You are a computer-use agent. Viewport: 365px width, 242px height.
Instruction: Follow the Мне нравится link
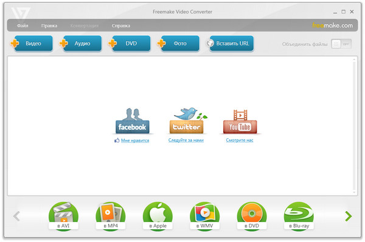point(135,140)
